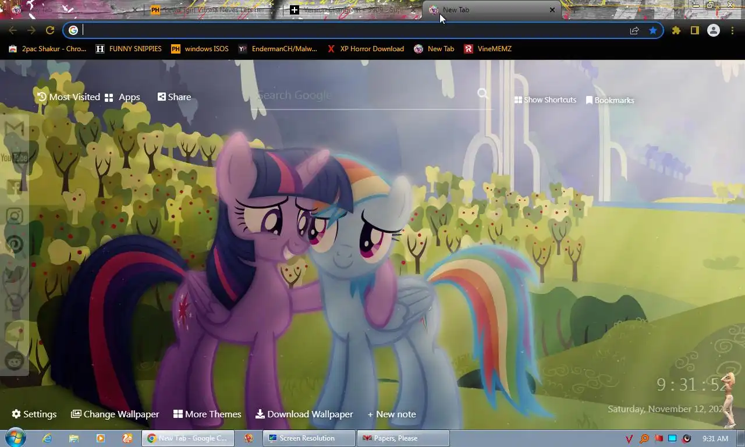Switch to New Tab - Google Chrome taskbar button
The width and height of the screenshot is (745, 447).
click(x=188, y=438)
